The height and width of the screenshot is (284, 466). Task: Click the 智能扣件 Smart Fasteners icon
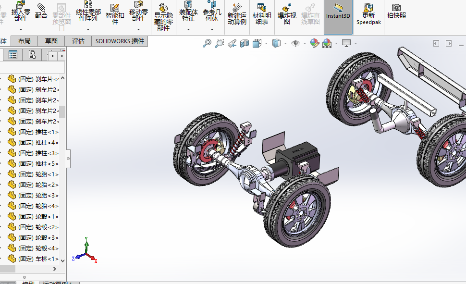(x=115, y=13)
